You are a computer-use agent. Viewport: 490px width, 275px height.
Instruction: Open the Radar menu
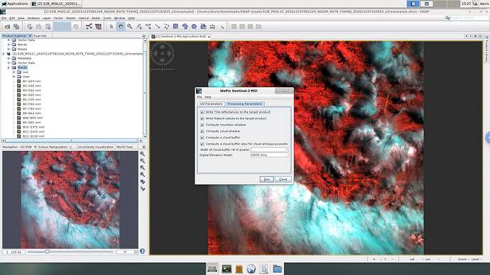[x=96, y=18]
